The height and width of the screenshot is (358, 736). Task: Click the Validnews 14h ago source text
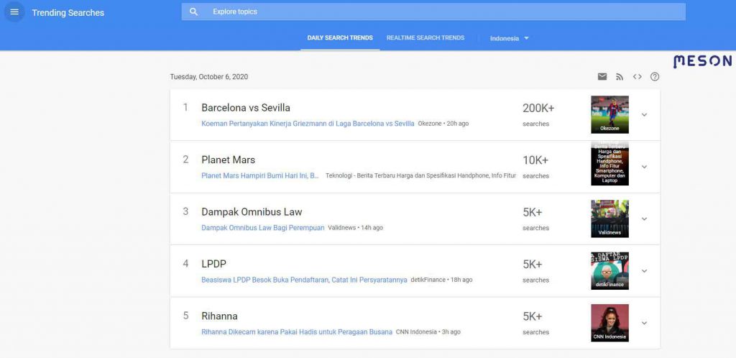pos(355,228)
